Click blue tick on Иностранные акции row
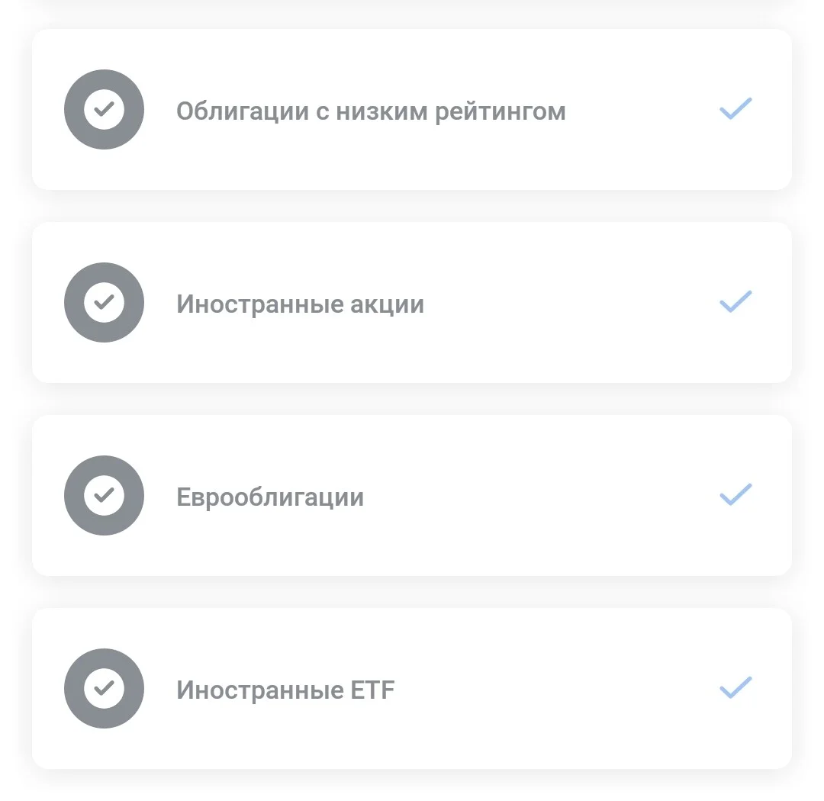This screenshot has width=824, height=801. pos(735,301)
